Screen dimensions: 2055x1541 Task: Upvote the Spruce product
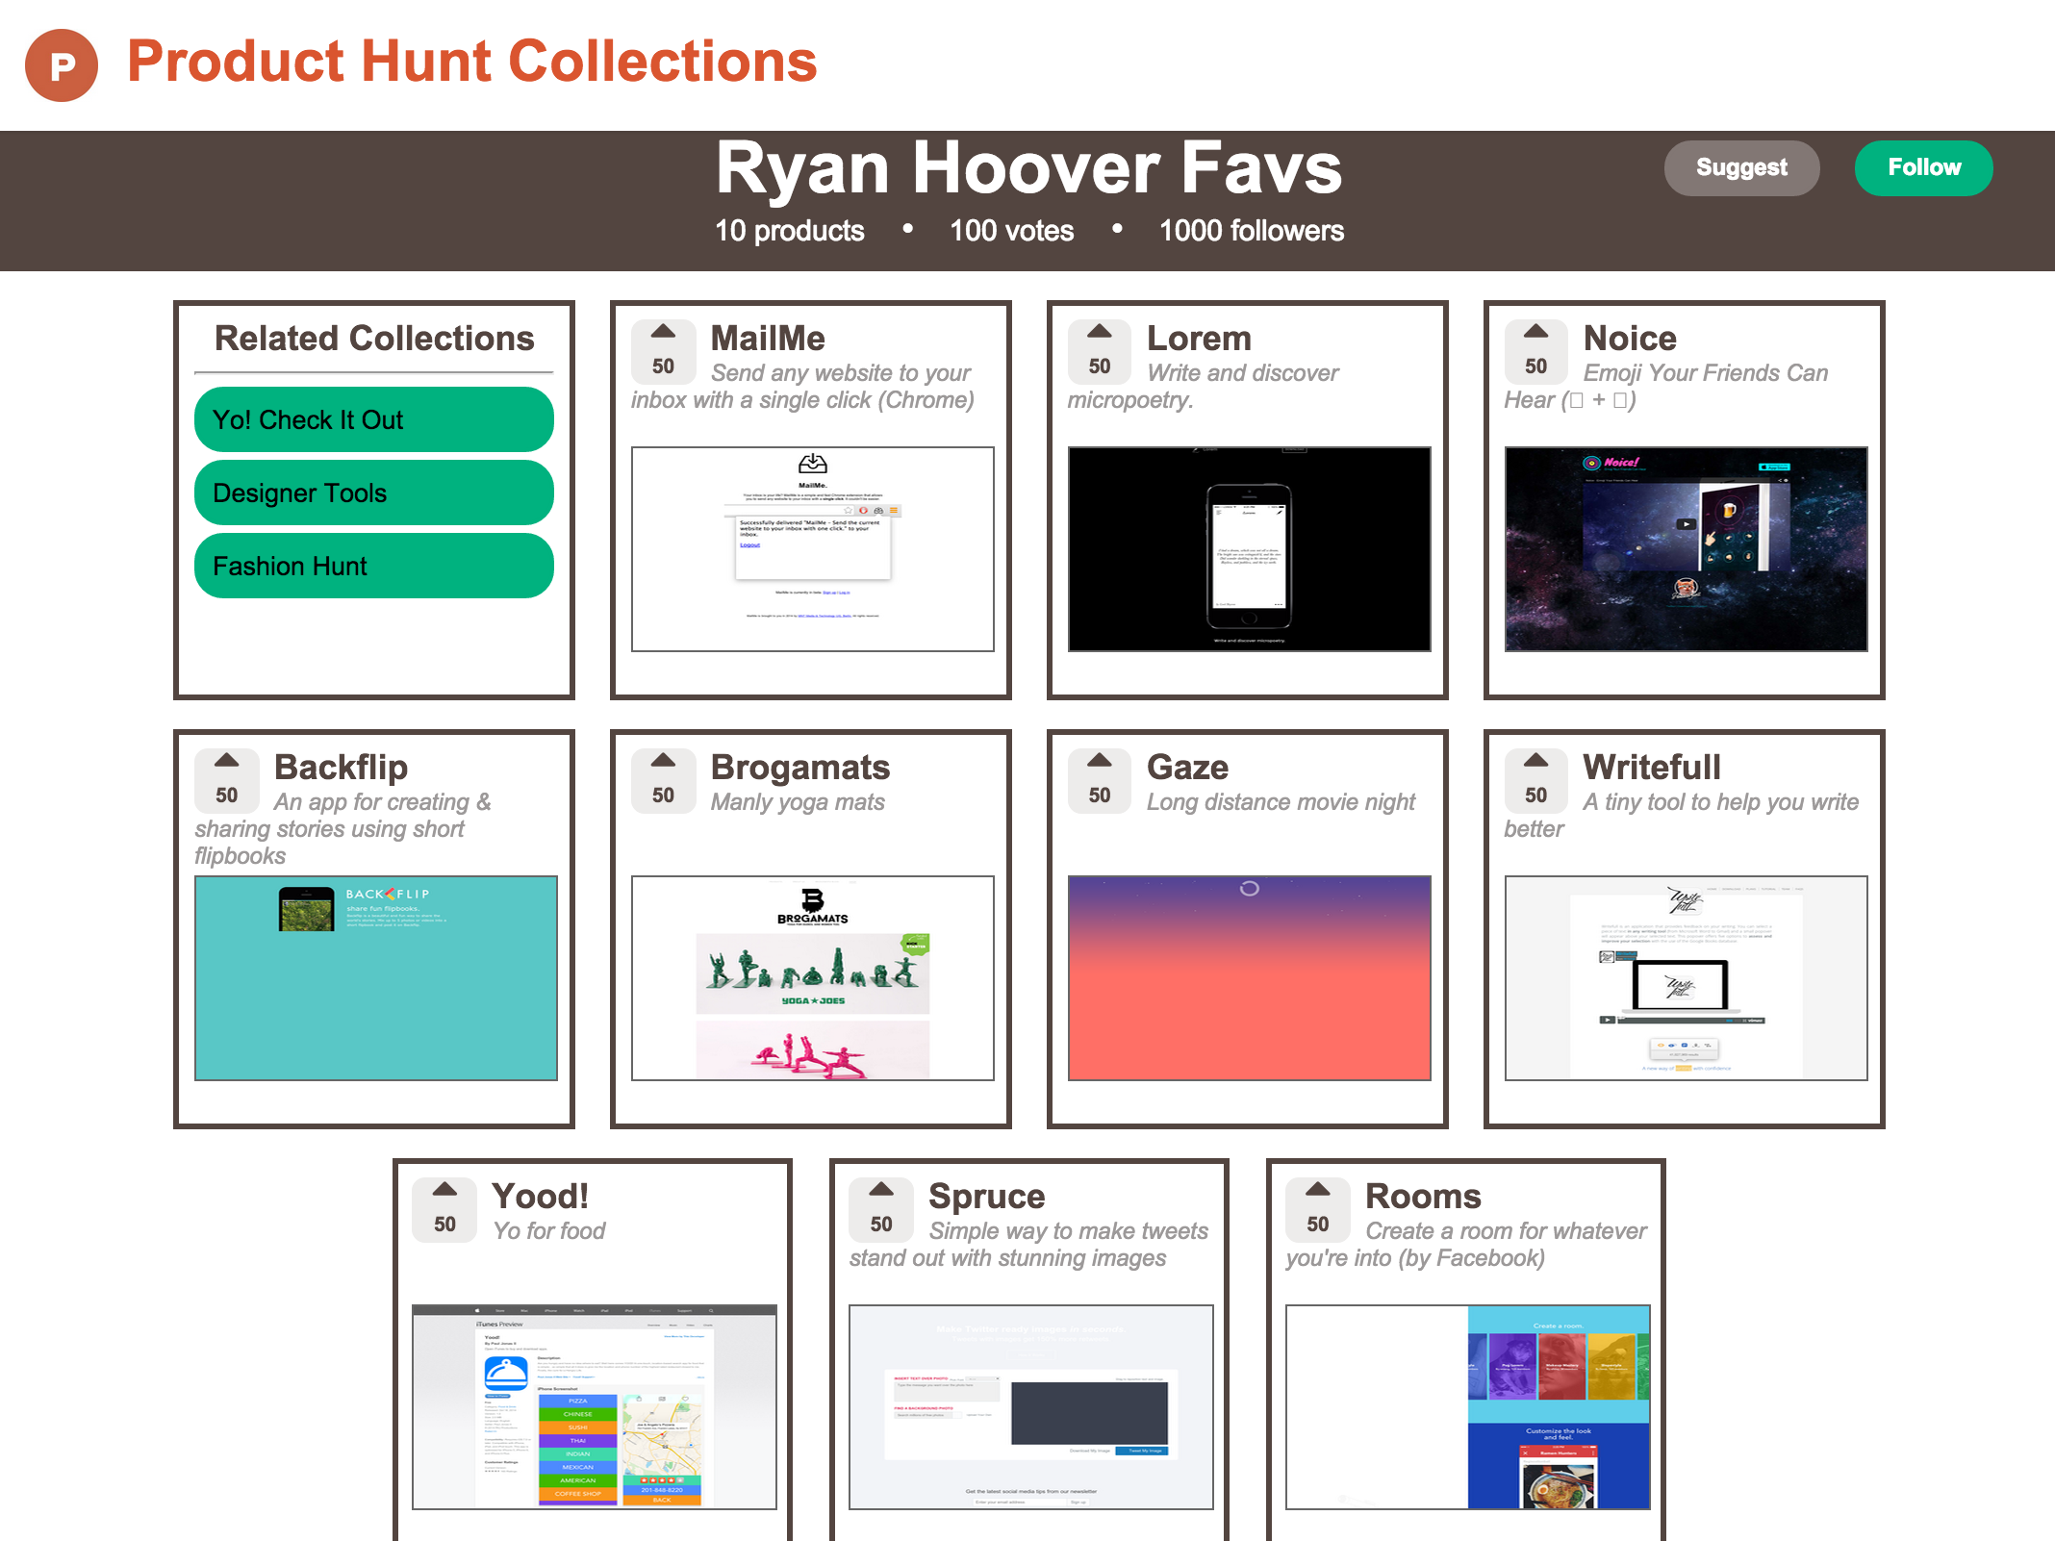click(x=881, y=1209)
